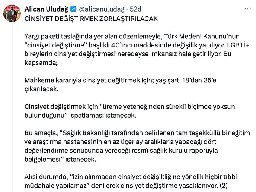Open the three-dot more options menu
The image size is (256, 192).
247,9
